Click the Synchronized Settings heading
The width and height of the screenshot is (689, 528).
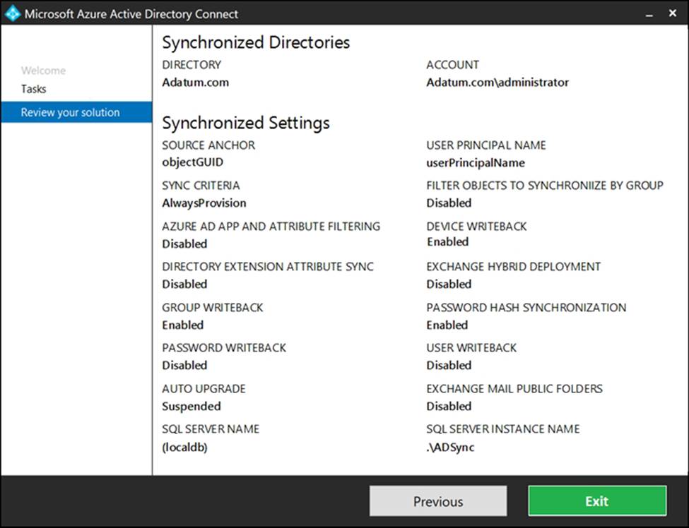click(x=246, y=123)
